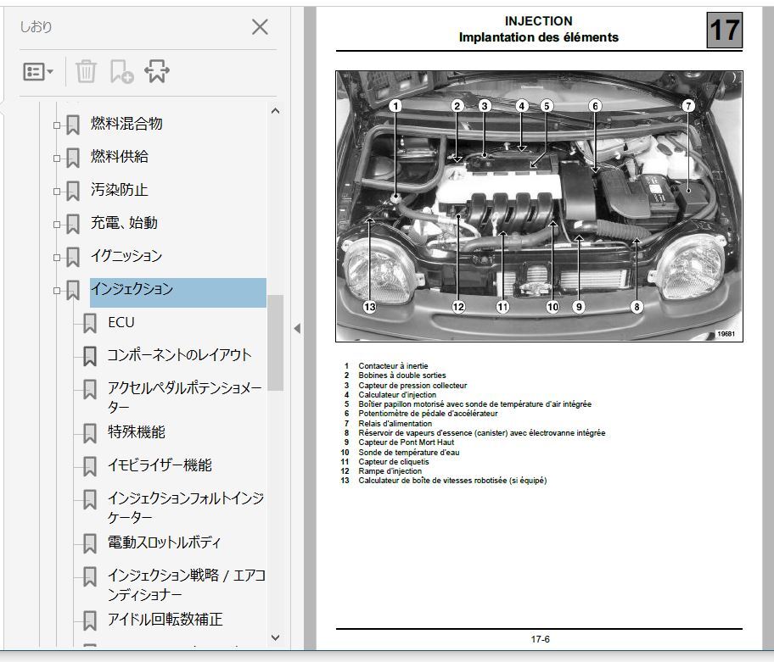Click the 'Capteur de cliquetis' legend line
Image resolution: width=774 pixels, height=662 pixels.
[394, 461]
